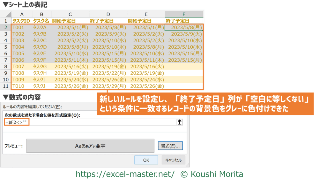Select column F header

184,14
